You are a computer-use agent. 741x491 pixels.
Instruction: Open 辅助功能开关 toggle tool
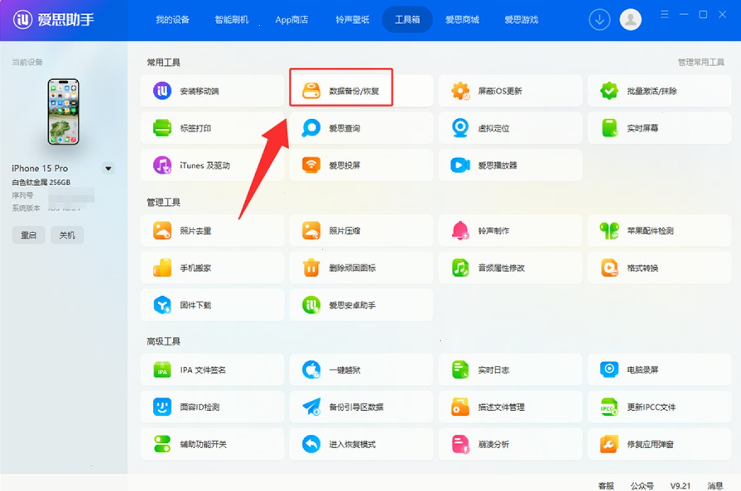click(212, 444)
